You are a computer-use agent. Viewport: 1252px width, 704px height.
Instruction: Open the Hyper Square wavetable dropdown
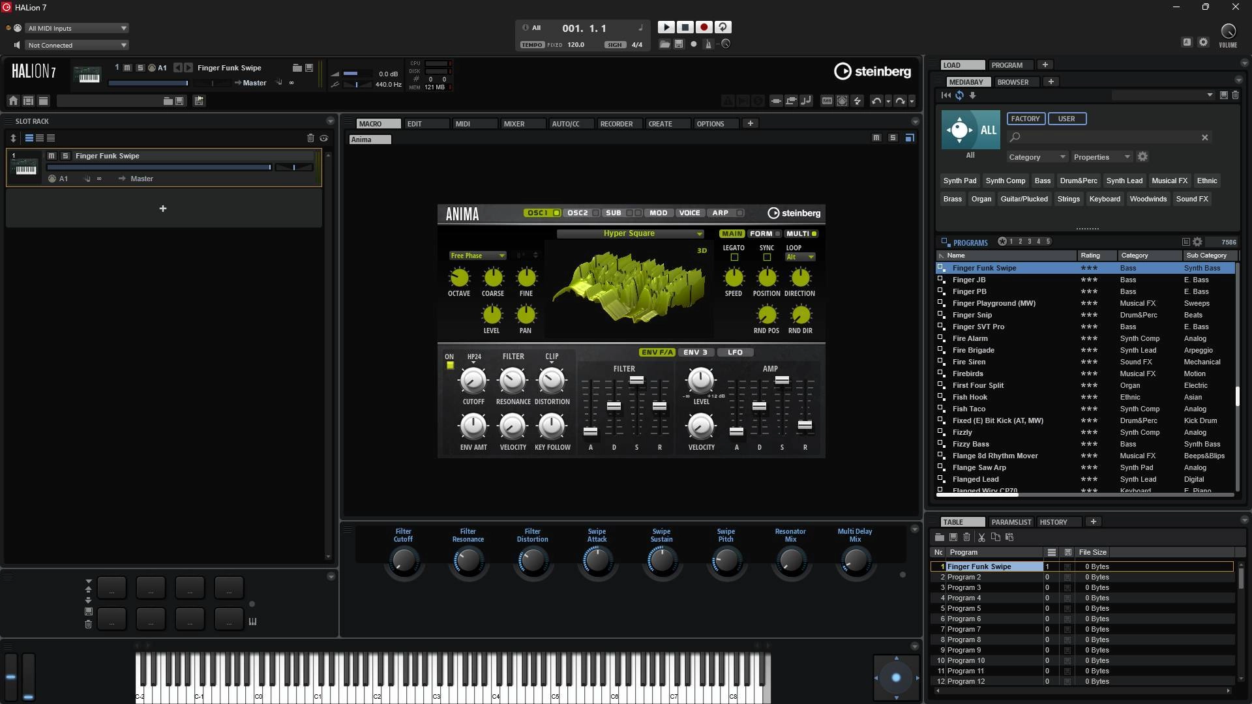(x=630, y=233)
